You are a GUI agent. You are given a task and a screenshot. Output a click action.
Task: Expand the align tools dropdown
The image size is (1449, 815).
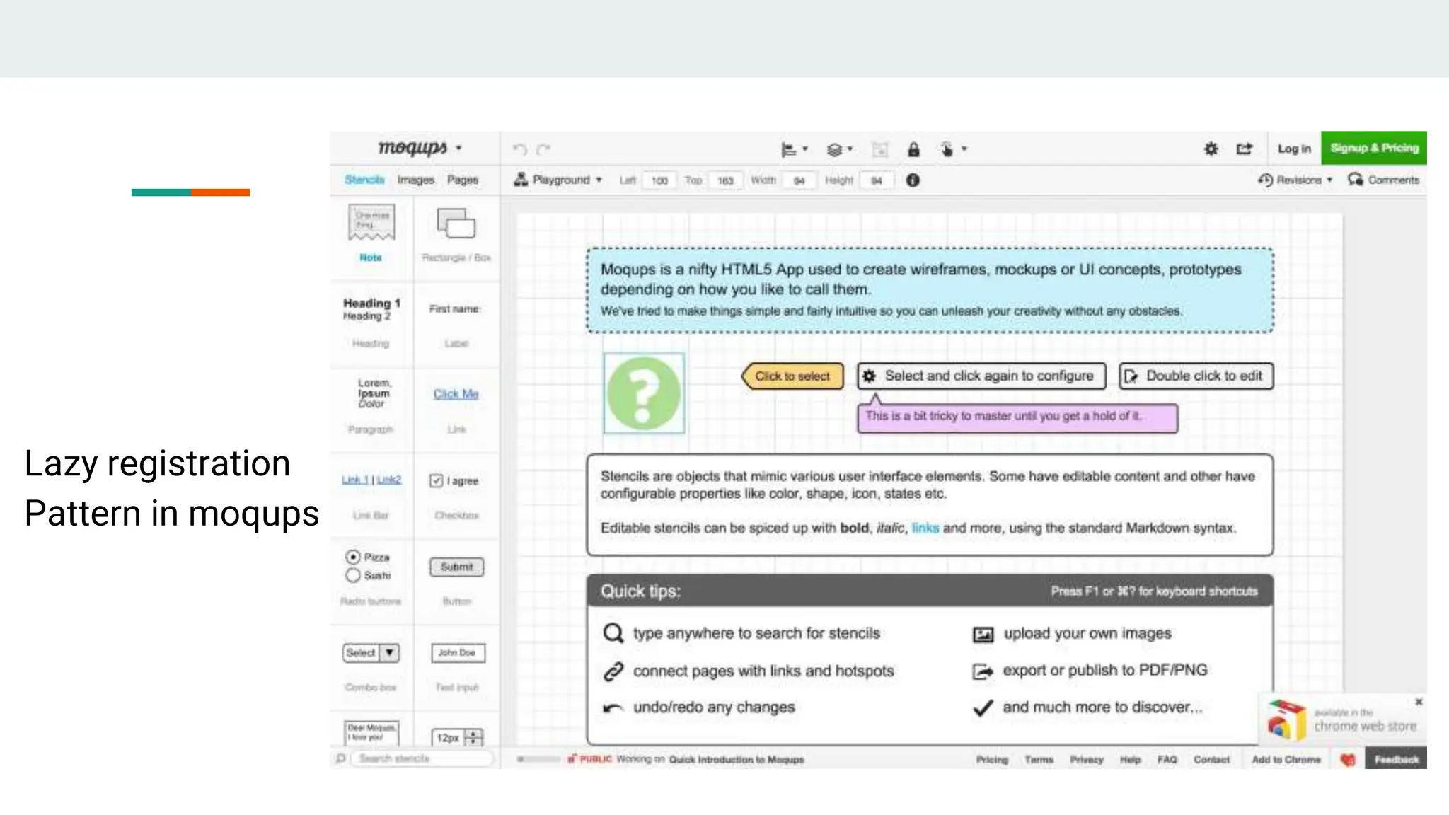click(x=794, y=149)
